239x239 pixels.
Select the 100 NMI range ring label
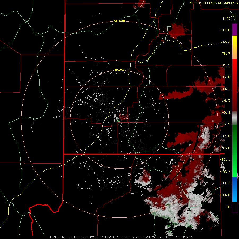pyautogui.click(x=119, y=21)
